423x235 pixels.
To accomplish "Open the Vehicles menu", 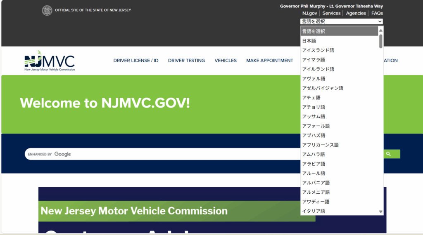I will (226, 61).
